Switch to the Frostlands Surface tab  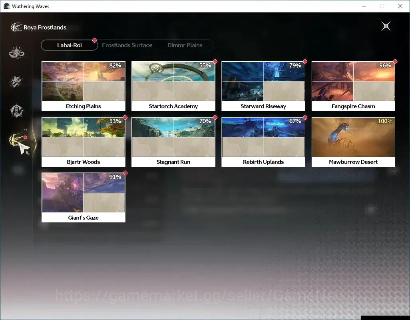(127, 45)
